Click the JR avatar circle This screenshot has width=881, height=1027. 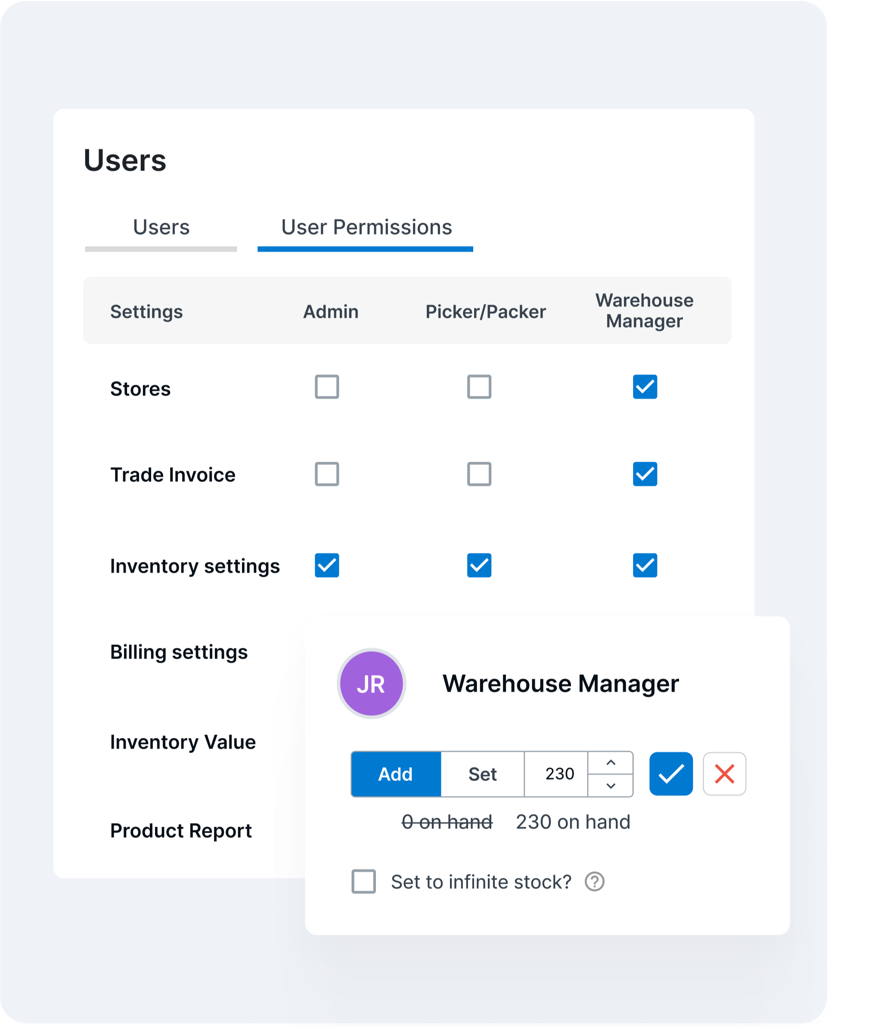point(371,684)
